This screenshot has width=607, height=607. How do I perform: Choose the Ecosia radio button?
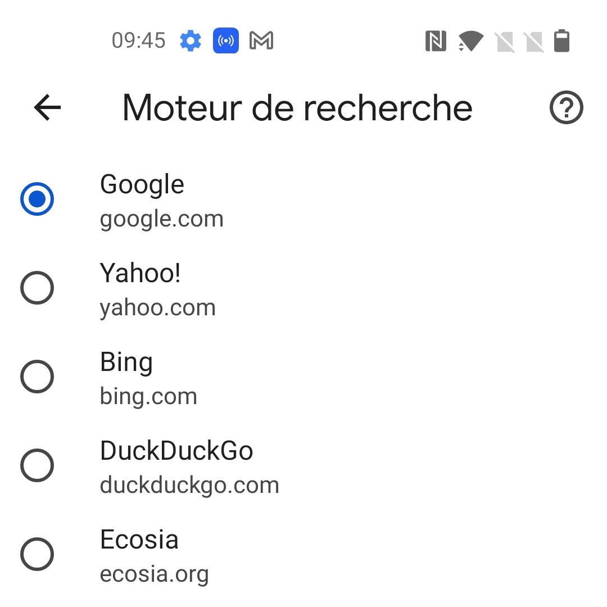(x=37, y=554)
